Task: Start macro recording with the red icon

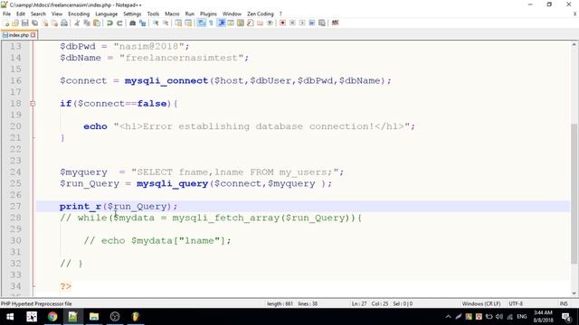Action: pos(282,23)
